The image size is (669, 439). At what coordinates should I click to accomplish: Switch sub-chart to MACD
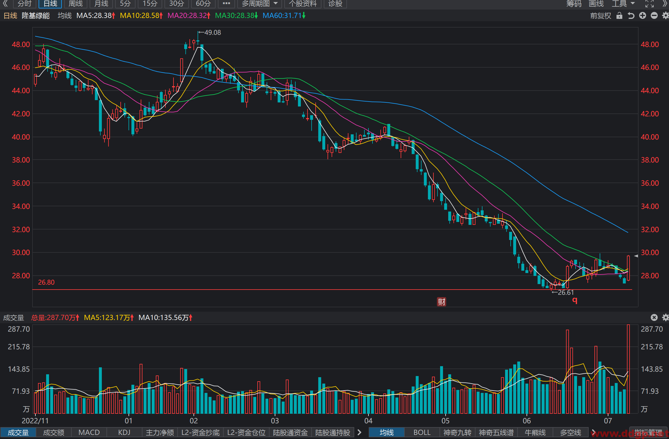89,433
